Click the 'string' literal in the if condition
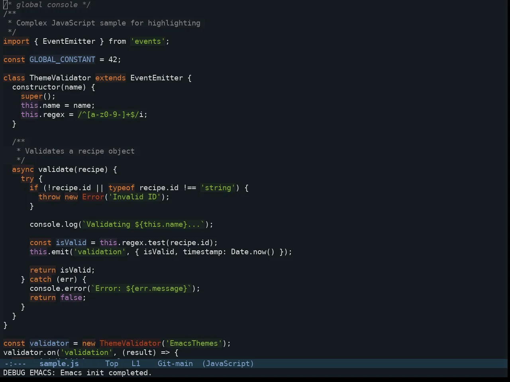510x382 pixels. [x=218, y=188]
